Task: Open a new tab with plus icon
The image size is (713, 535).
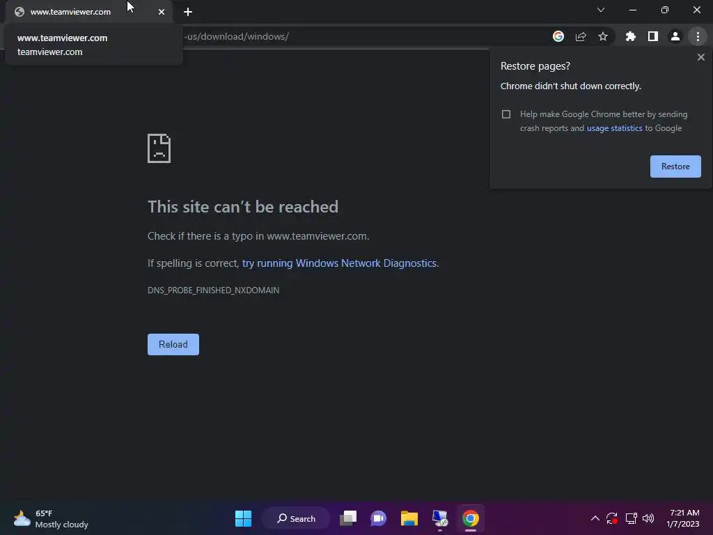Action: 188,12
